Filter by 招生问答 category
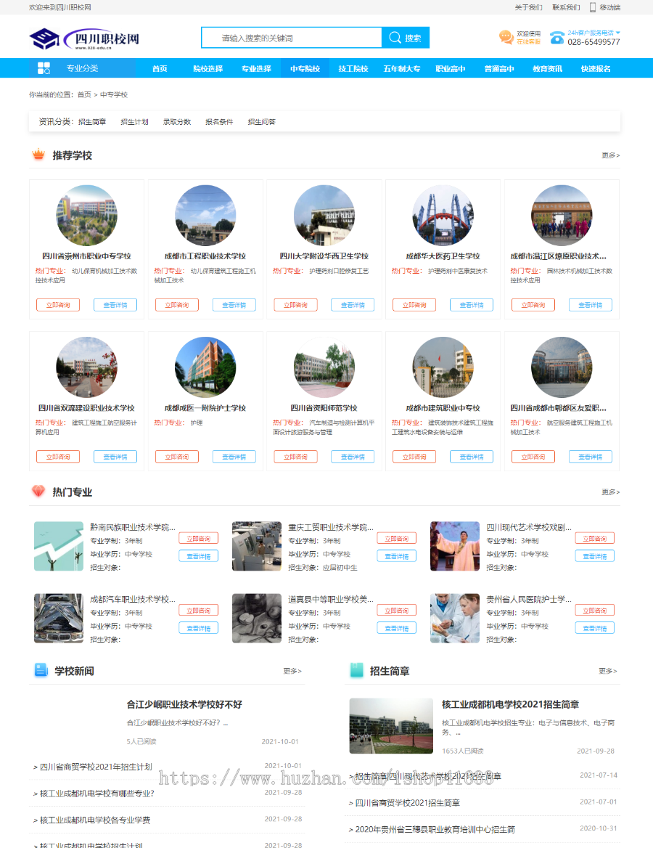This screenshot has width=653, height=848. (x=262, y=122)
